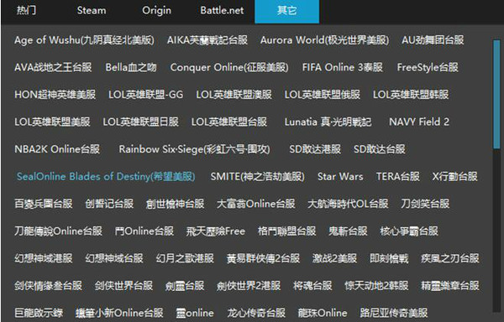Click 即刻槍戰
The width and height of the screenshot is (504, 322).
point(389,258)
